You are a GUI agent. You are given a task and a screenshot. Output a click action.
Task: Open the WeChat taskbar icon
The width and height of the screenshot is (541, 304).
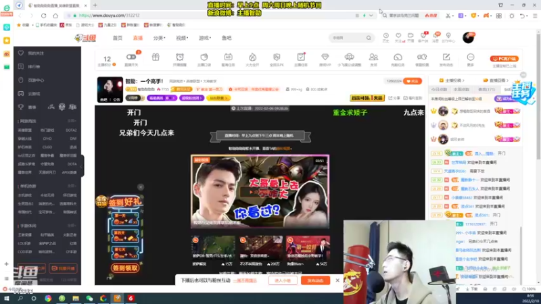[89, 298]
